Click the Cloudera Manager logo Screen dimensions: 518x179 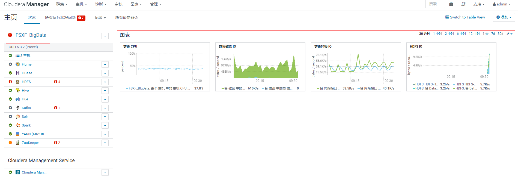[26, 4]
